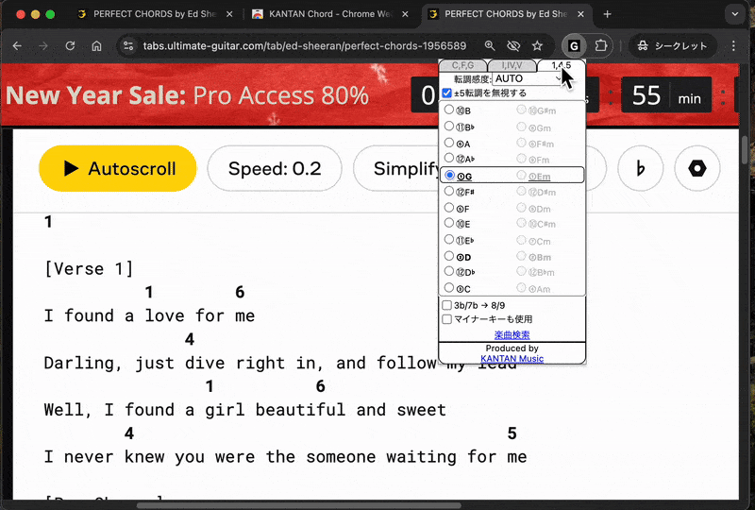The image size is (755, 510).
Task: Click the KANTAN Chord extension icon
Action: click(x=573, y=46)
